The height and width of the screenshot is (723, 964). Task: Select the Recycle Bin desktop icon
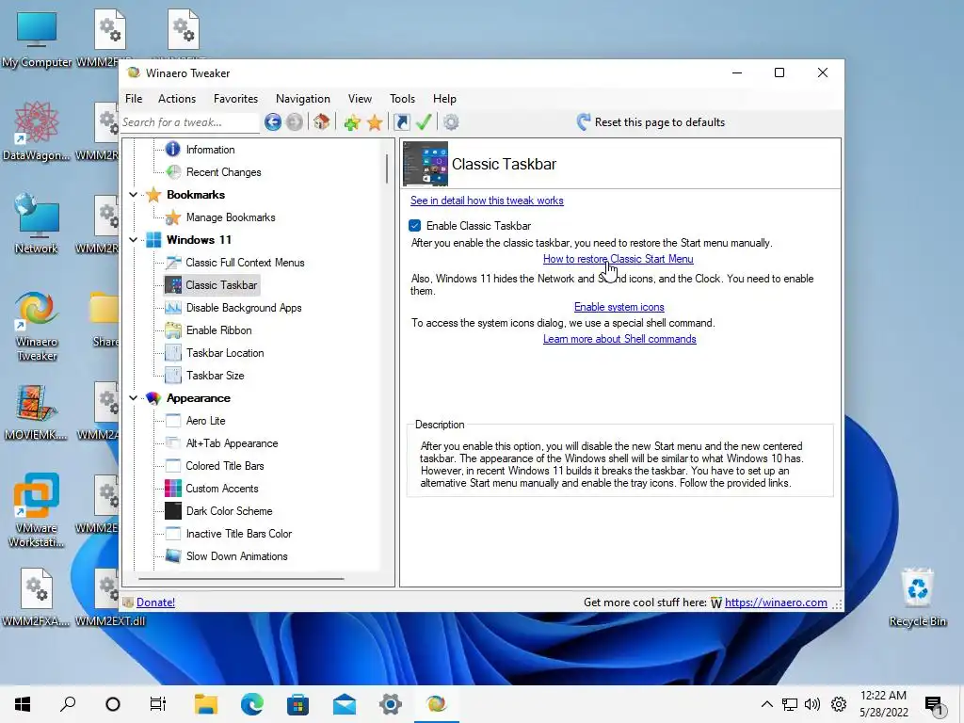pos(917,596)
